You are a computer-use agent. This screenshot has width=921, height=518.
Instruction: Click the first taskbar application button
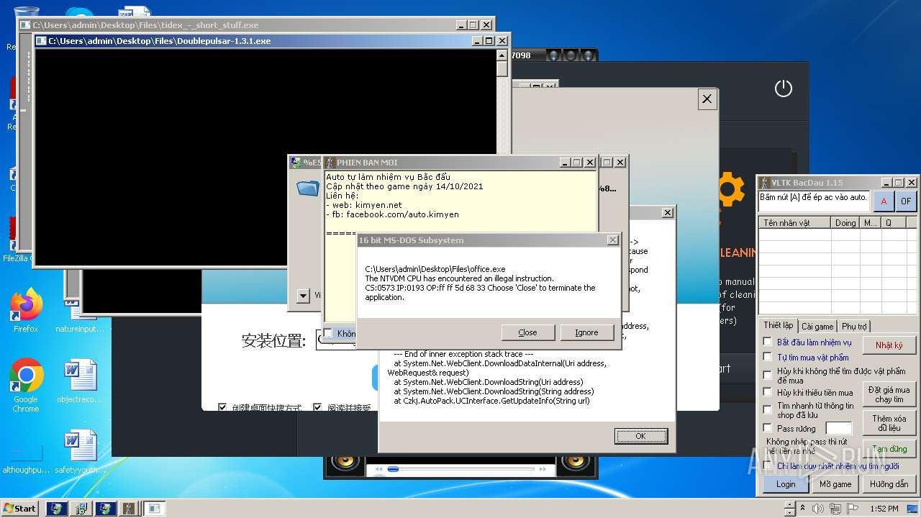pyautogui.click(x=55, y=508)
